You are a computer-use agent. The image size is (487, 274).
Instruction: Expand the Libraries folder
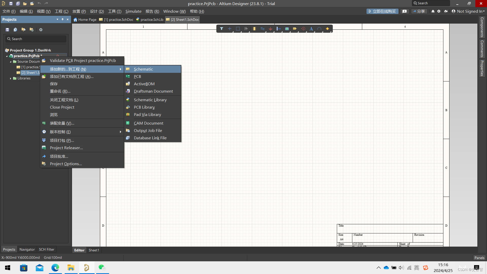click(11, 78)
